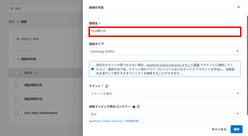Click the search magnifier in top search bar
This screenshot has height=136, width=248.
pyautogui.click(x=12, y=8)
